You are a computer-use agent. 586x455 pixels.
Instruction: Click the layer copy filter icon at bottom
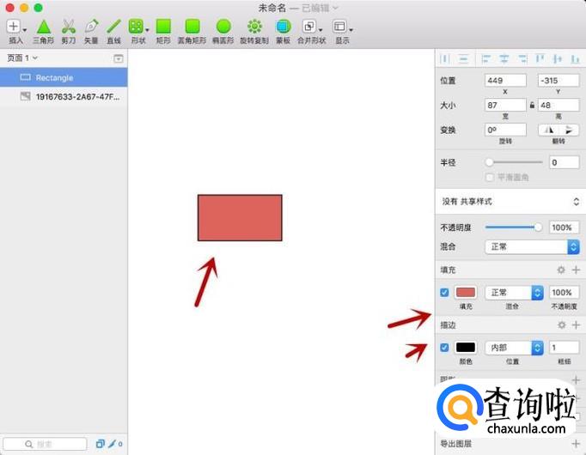pos(100,444)
